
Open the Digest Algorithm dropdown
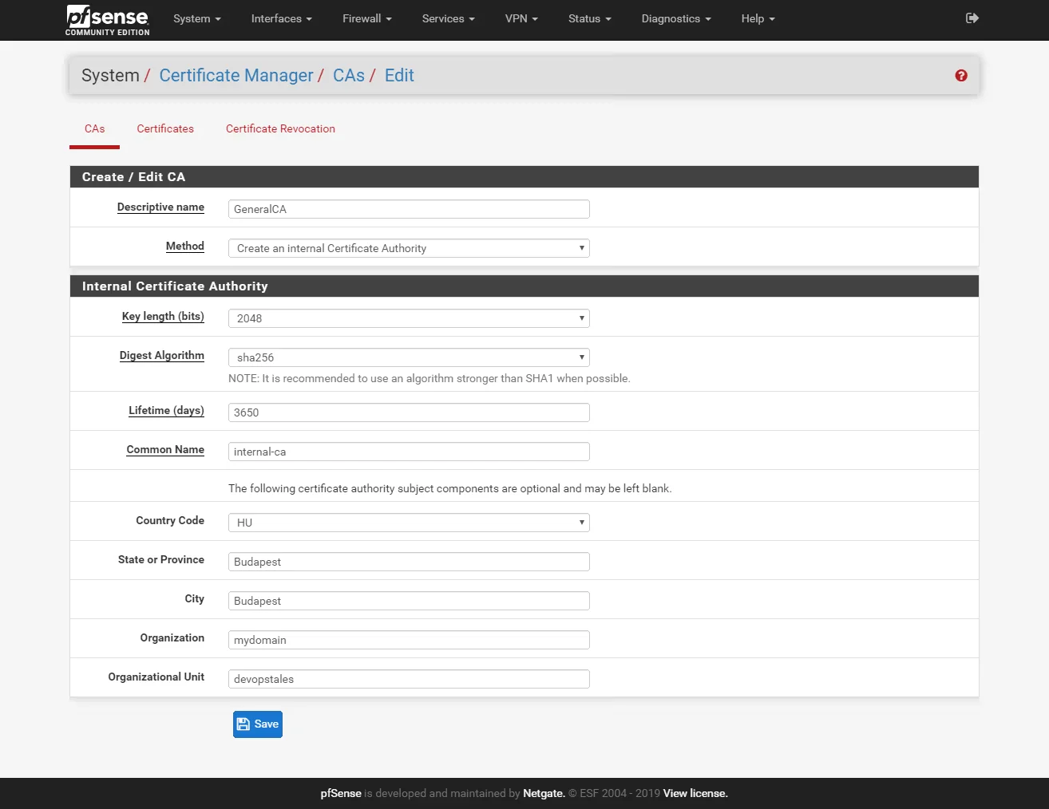pyautogui.click(x=408, y=357)
